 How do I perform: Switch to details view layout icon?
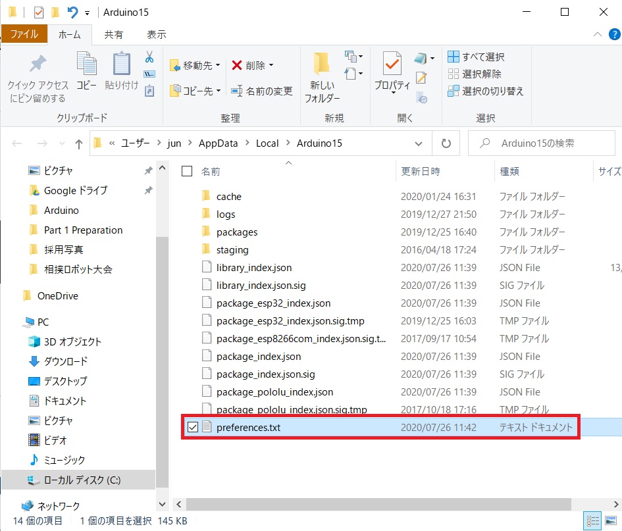coord(593,520)
